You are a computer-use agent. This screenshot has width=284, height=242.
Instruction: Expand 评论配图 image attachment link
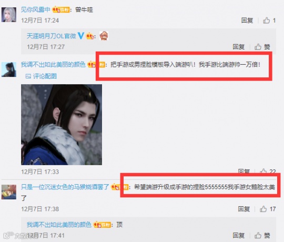41,76
